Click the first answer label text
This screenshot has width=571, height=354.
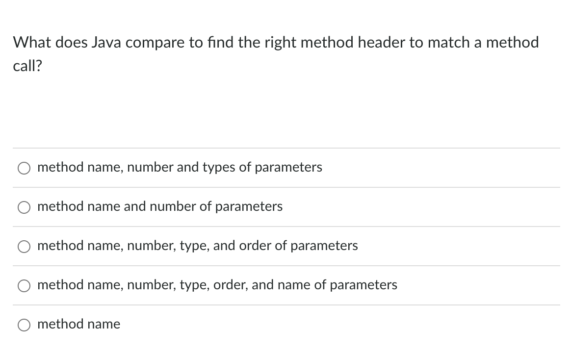(180, 167)
